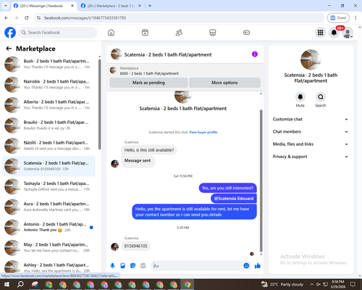Open the Ashley conversation
Viewport: 362px width, 290px height.
coord(49,267)
